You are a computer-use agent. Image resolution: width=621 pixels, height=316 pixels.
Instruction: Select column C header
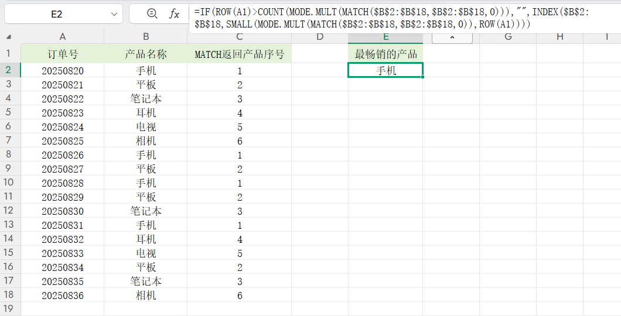[239, 37]
